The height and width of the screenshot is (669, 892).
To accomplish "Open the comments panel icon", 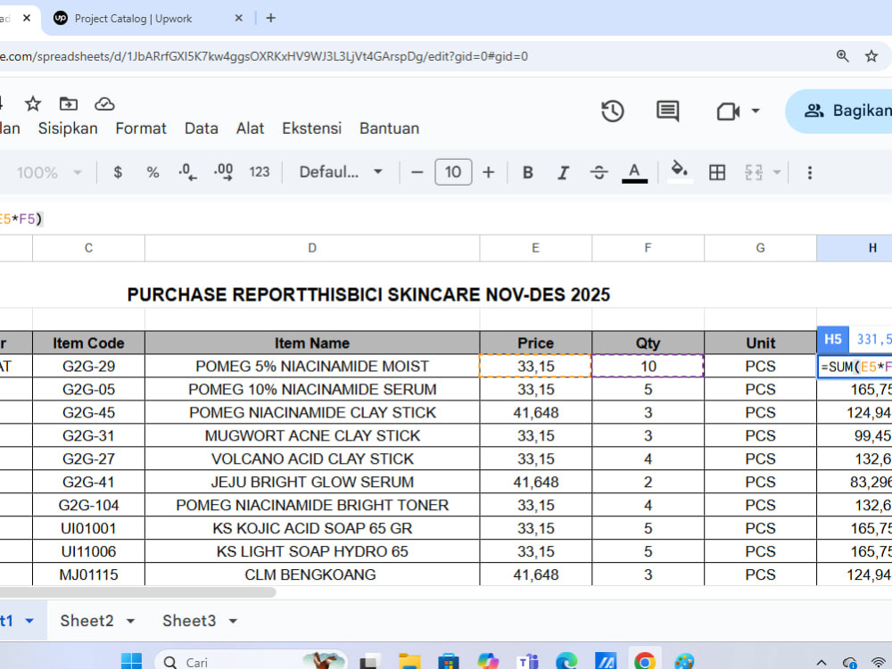I will click(667, 111).
